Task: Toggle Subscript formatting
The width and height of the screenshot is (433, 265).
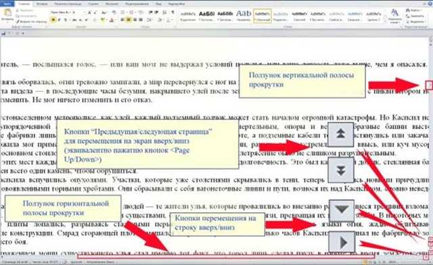Action: tap(81, 20)
